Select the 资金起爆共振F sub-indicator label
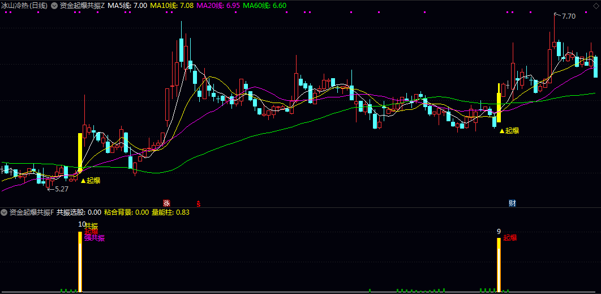Screen dimensions: 601x294 (32, 212)
